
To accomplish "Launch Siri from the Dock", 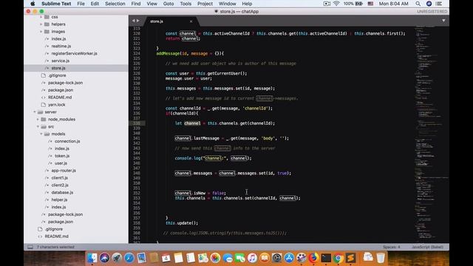I will 104,258.
